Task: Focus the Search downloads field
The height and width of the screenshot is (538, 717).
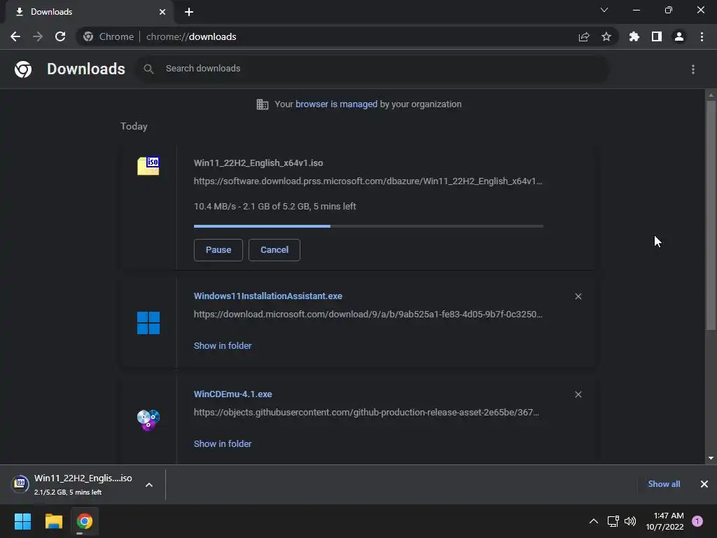Action: pyautogui.click(x=373, y=69)
